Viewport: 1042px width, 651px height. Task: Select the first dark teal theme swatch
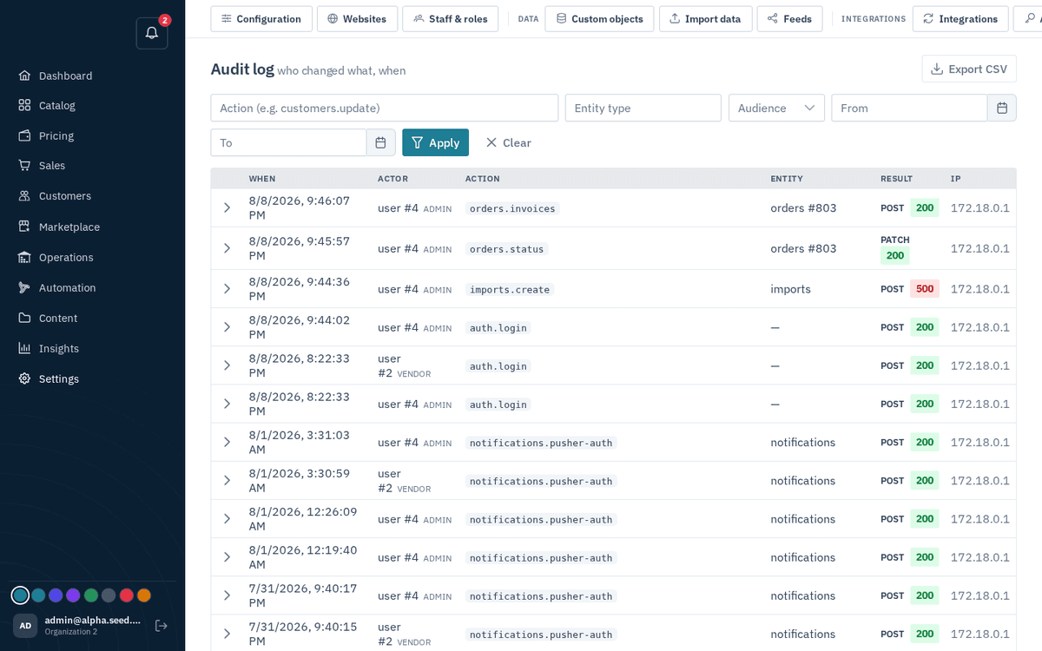20,595
